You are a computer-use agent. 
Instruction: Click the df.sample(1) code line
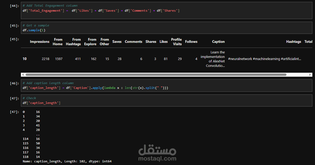coord(34,30)
